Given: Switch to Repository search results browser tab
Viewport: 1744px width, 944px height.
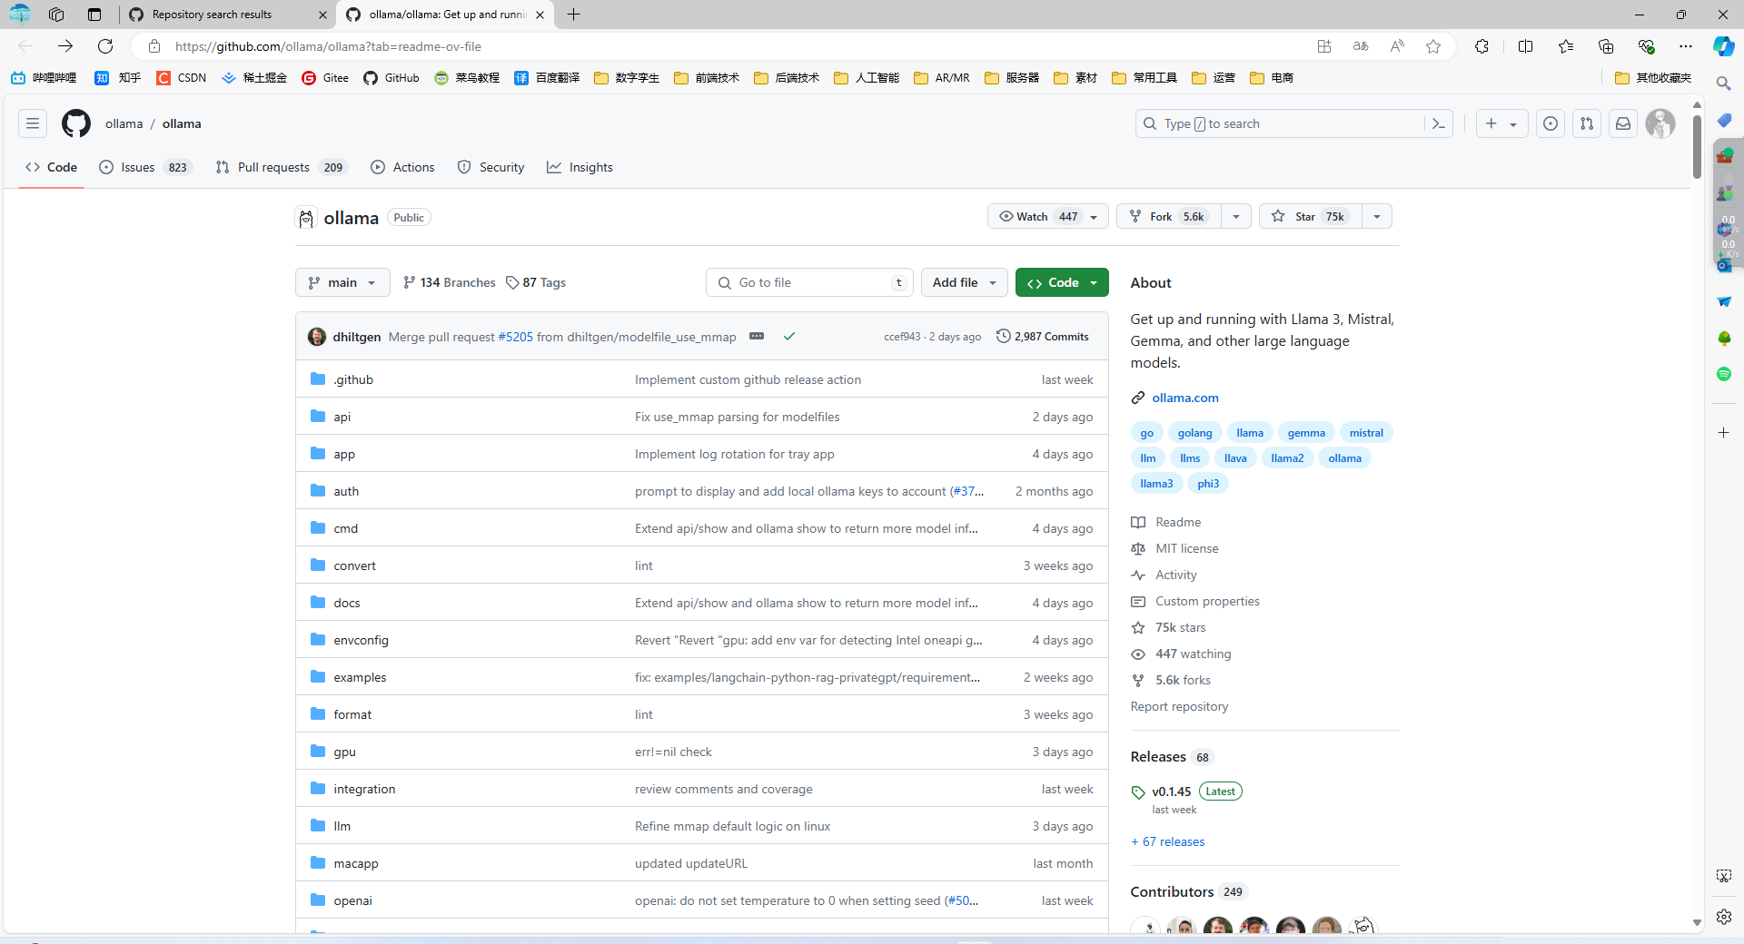Looking at the screenshot, I should (227, 15).
